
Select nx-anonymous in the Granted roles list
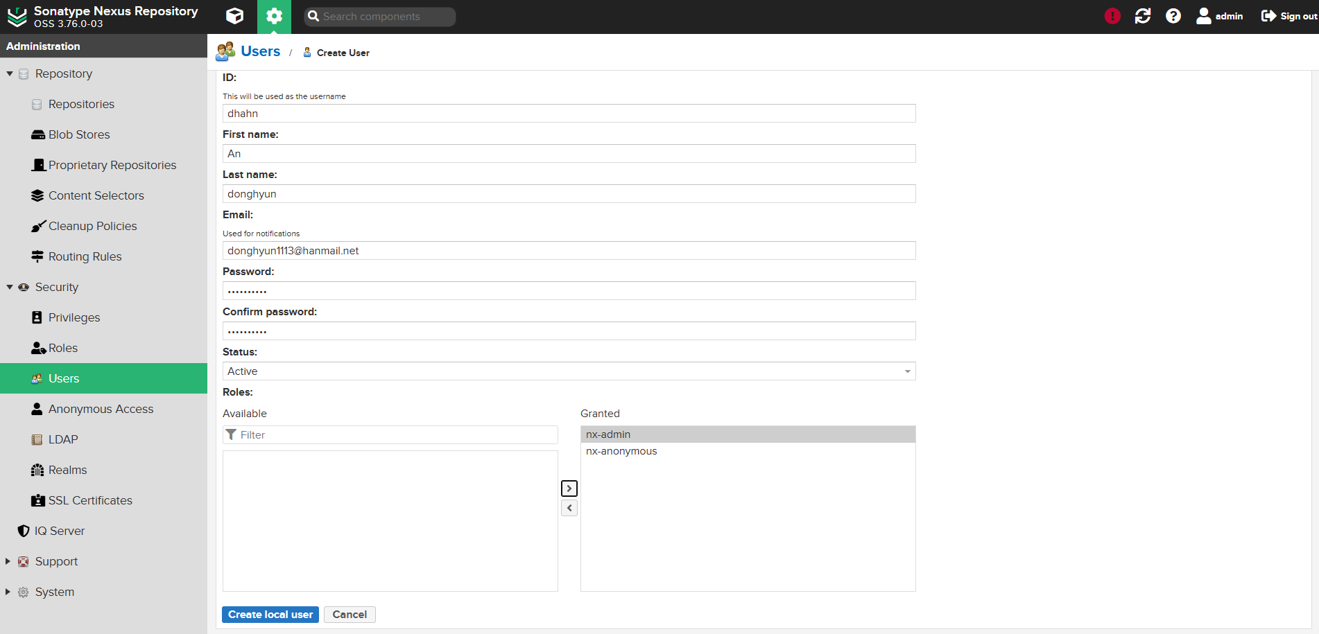coord(621,450)
